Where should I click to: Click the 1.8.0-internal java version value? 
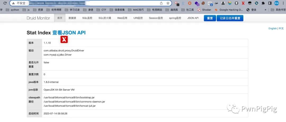51,82
